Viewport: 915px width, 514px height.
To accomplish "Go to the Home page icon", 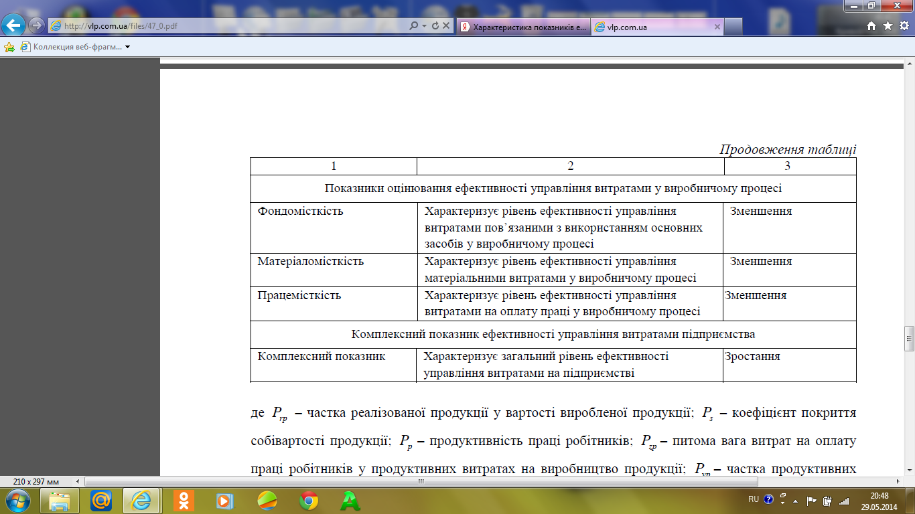I will (x=871, y=26).
